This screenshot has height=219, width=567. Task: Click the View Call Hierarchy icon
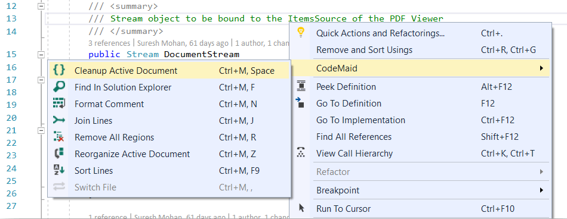[x=301, y=152]
